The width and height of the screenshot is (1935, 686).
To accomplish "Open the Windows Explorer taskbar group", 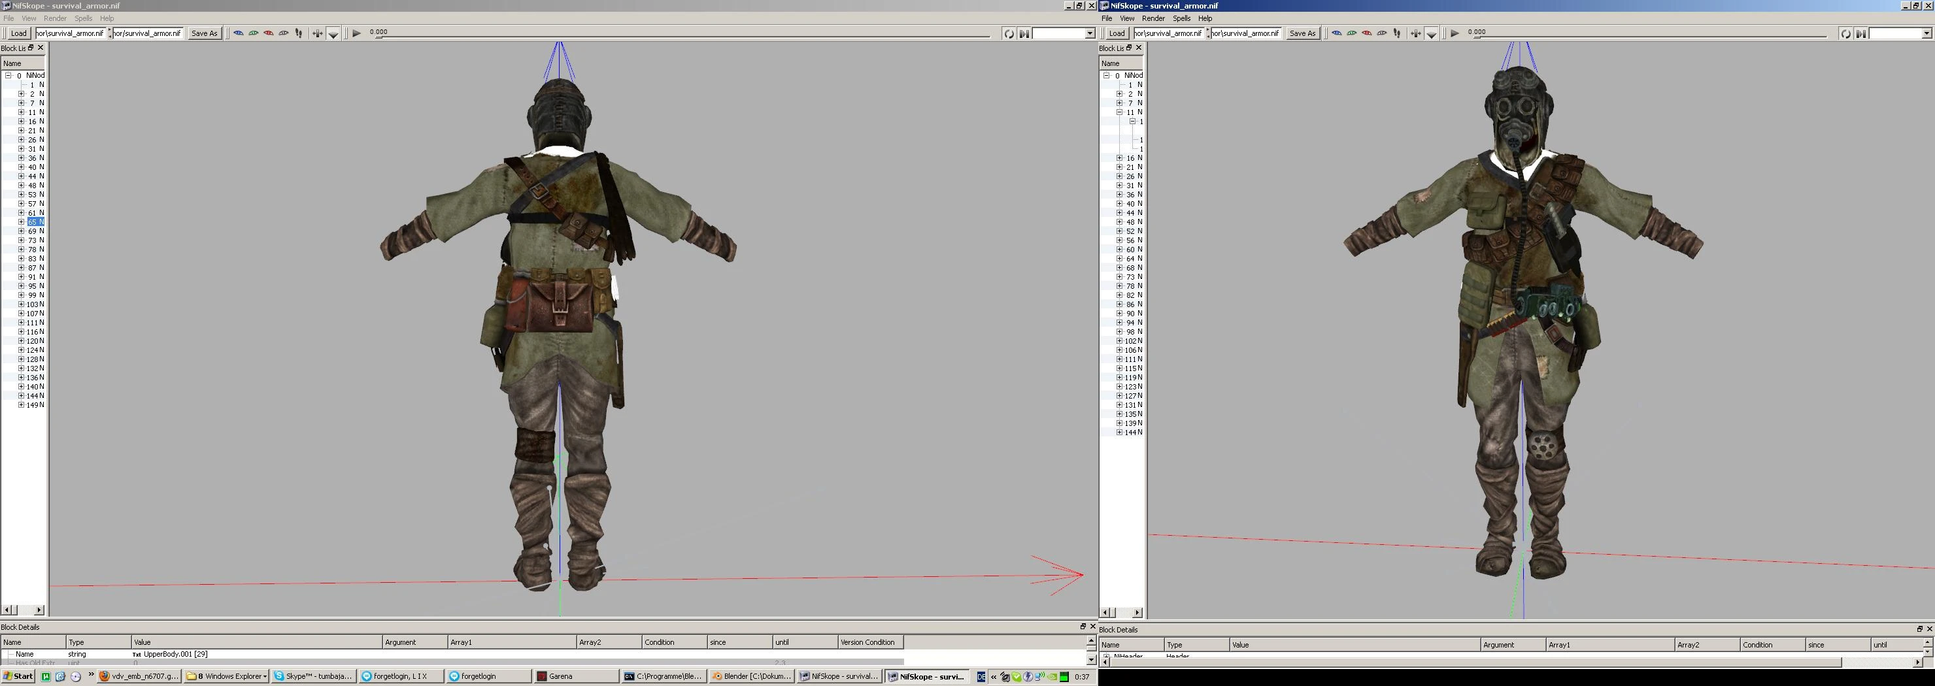I will 226,676.
